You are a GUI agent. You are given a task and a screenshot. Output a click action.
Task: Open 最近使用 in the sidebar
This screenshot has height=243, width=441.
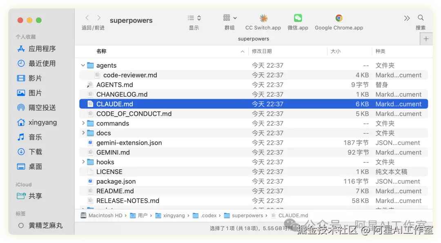(x=37, y=64)
